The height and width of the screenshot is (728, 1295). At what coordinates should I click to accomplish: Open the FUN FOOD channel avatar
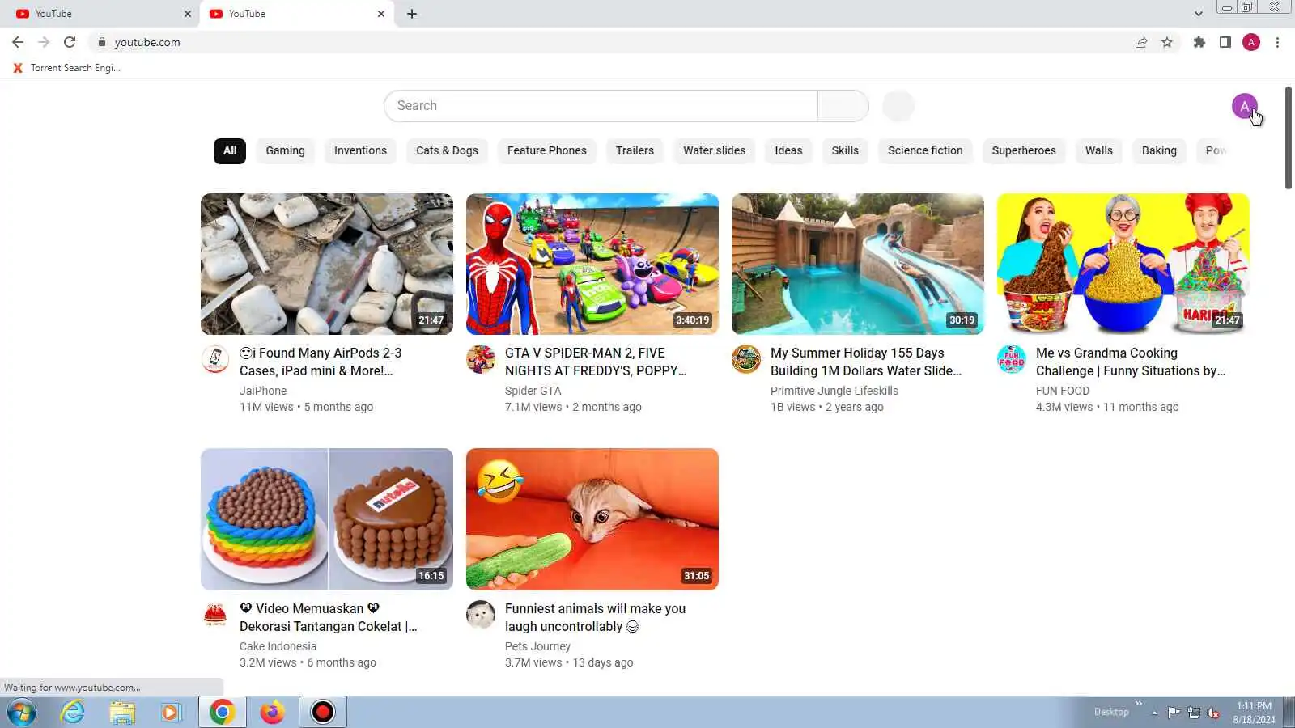[x=1012, y=359]
